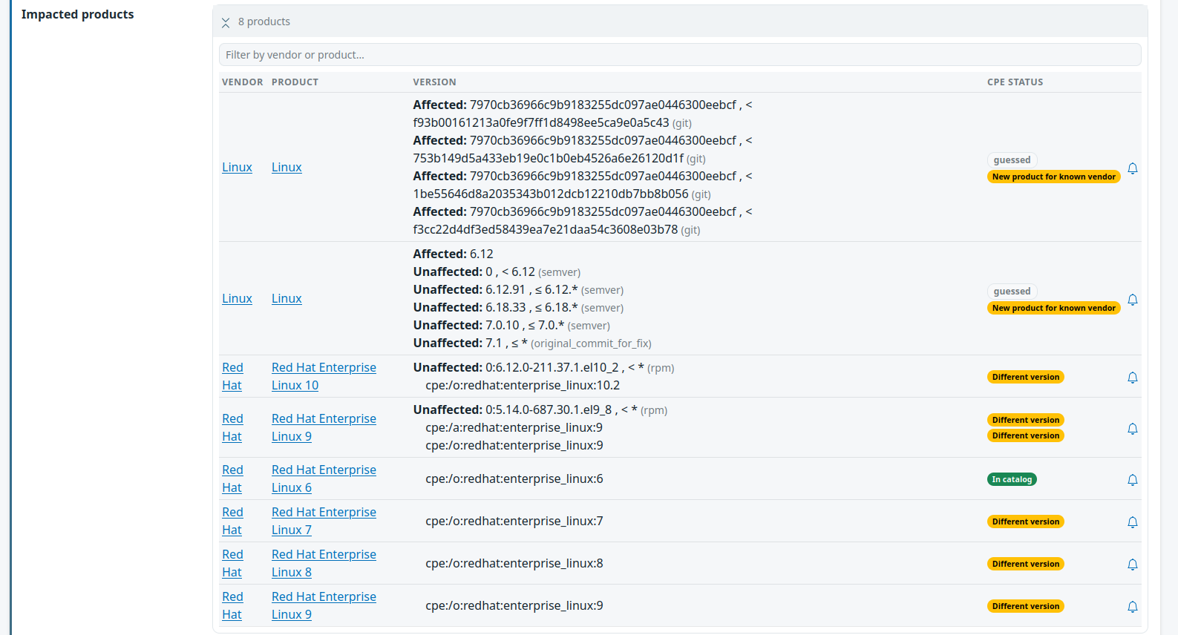Click Unaffected 7.0.10 semver line

(511, 325)
